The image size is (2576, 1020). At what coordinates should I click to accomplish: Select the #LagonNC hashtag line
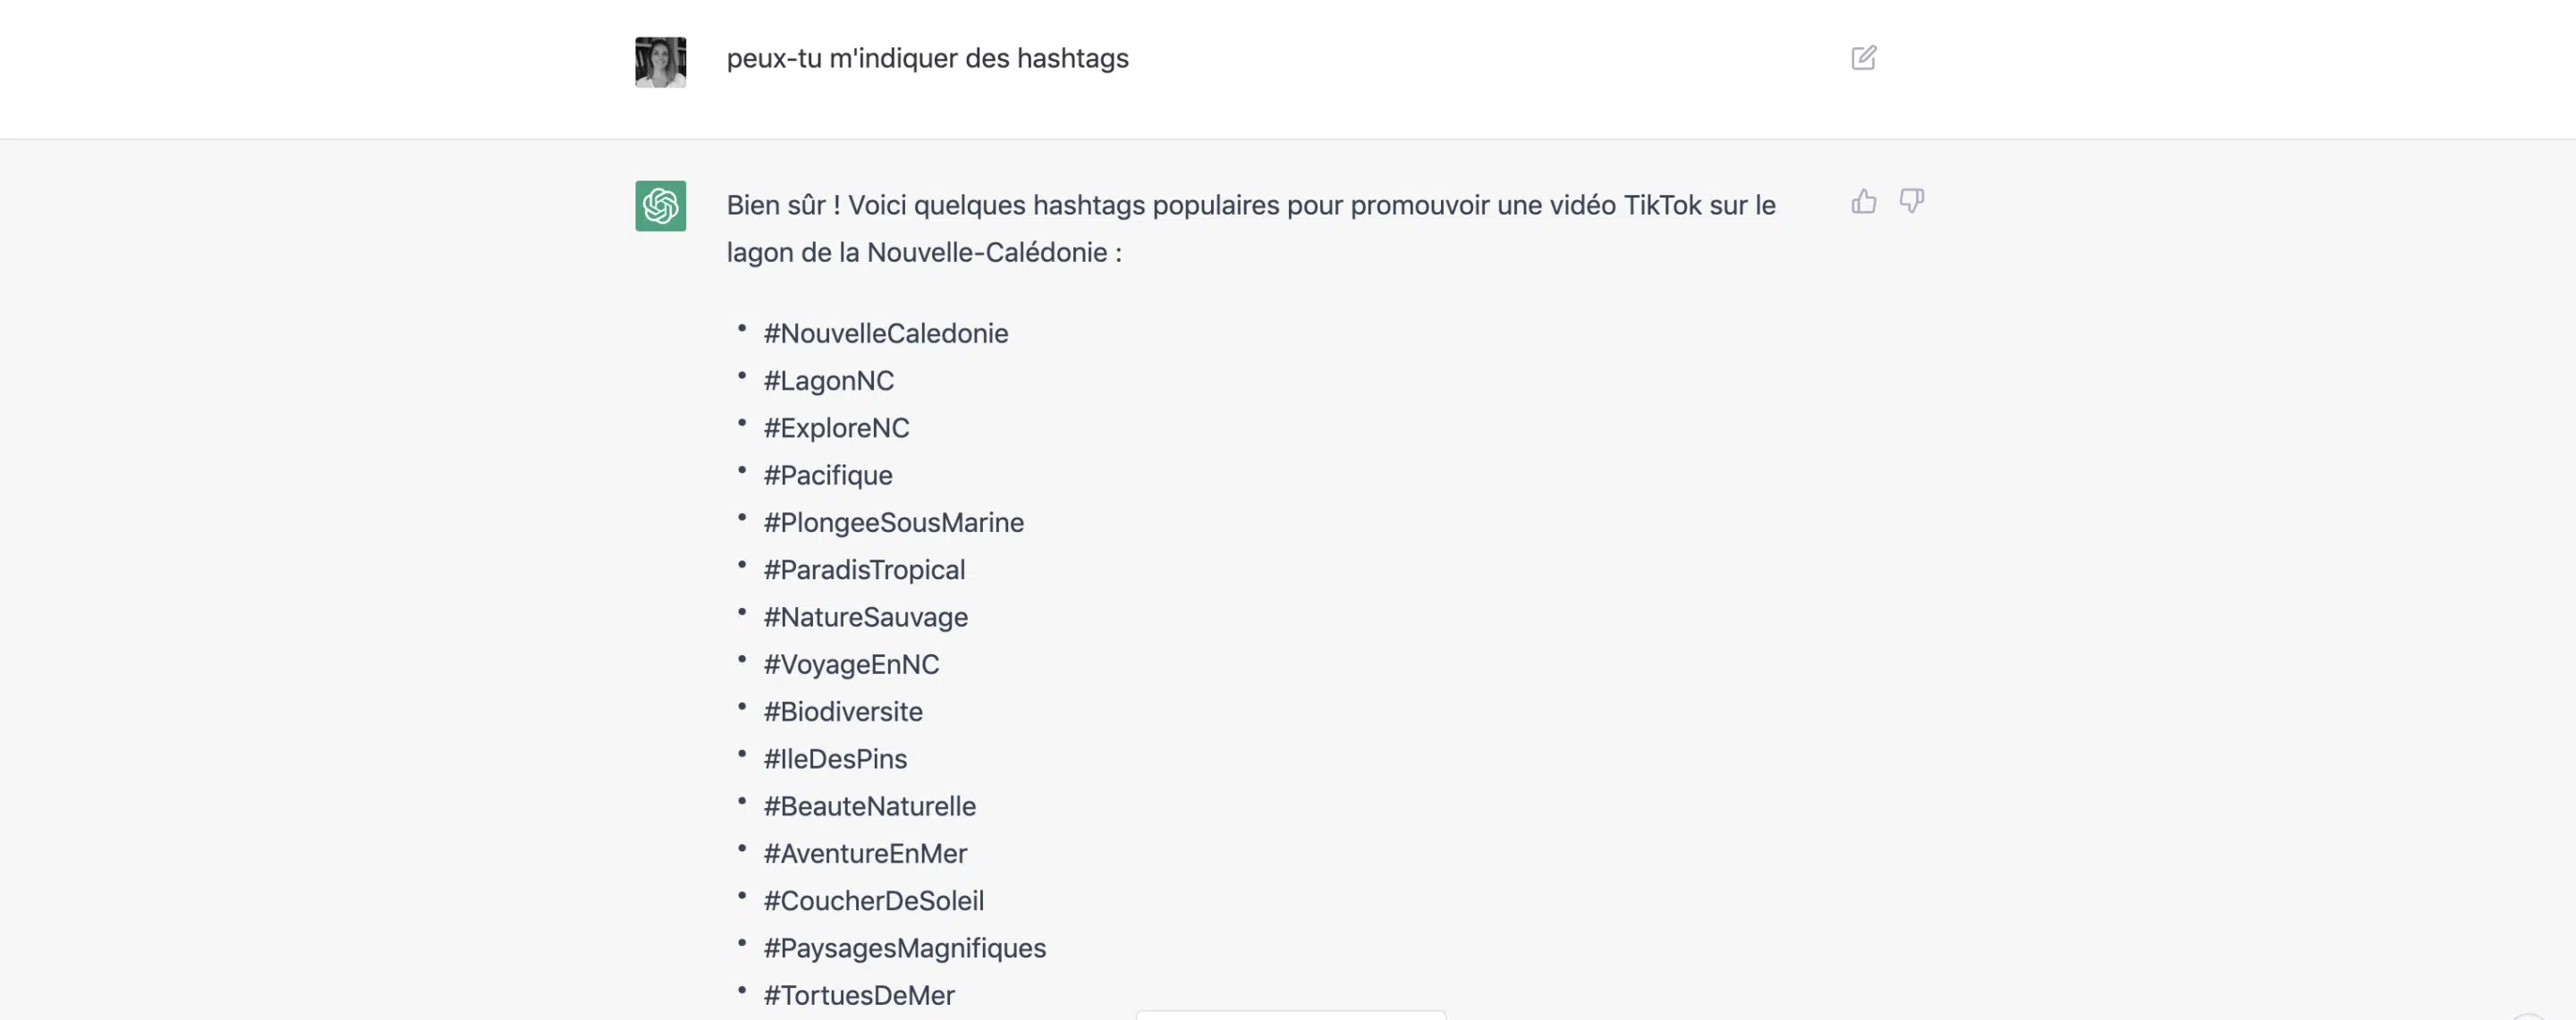coord(829,381)
